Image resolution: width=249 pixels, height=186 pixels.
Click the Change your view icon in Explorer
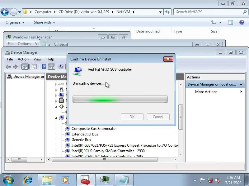coord(214,22)
